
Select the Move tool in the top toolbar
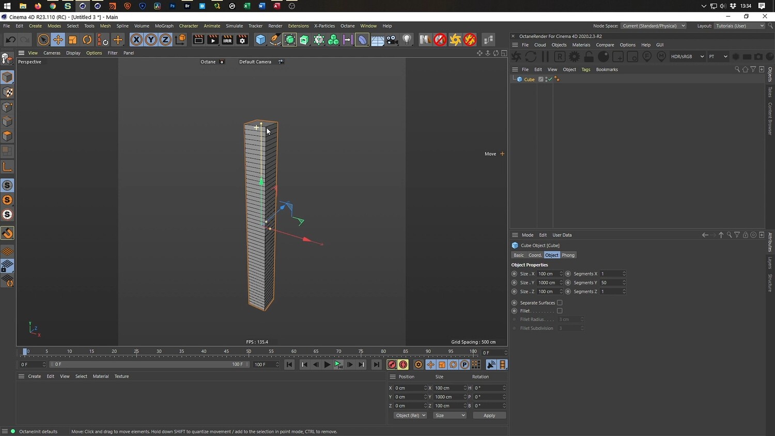(58, 40)
